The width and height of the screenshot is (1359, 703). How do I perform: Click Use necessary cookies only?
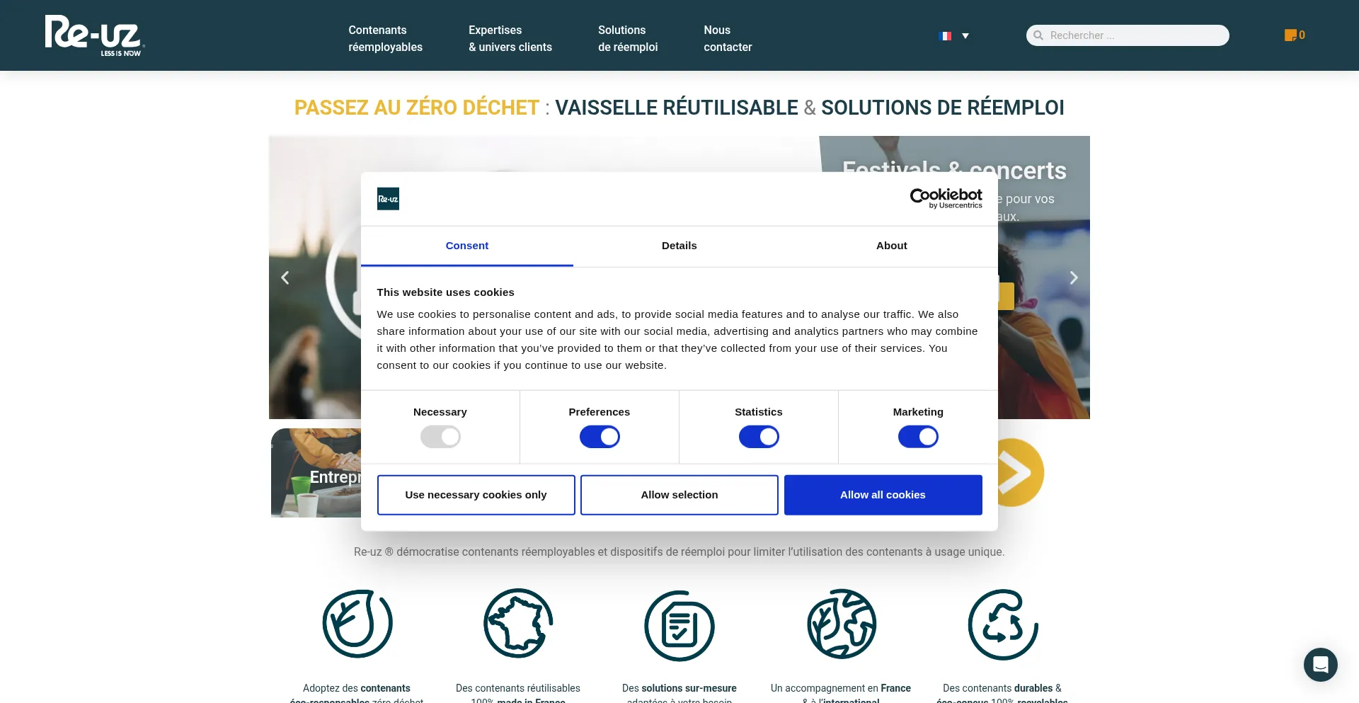[476, 495]
